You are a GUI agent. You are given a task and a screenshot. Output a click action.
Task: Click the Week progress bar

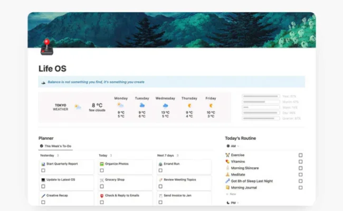coord(261,108)
